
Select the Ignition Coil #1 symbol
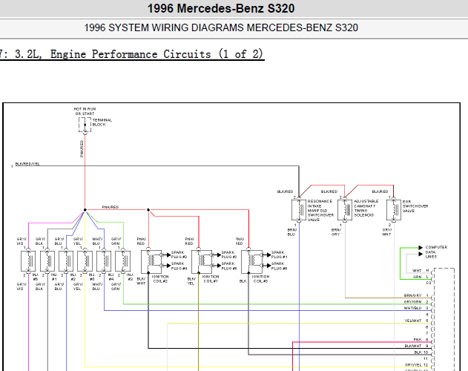pos(202,262)
